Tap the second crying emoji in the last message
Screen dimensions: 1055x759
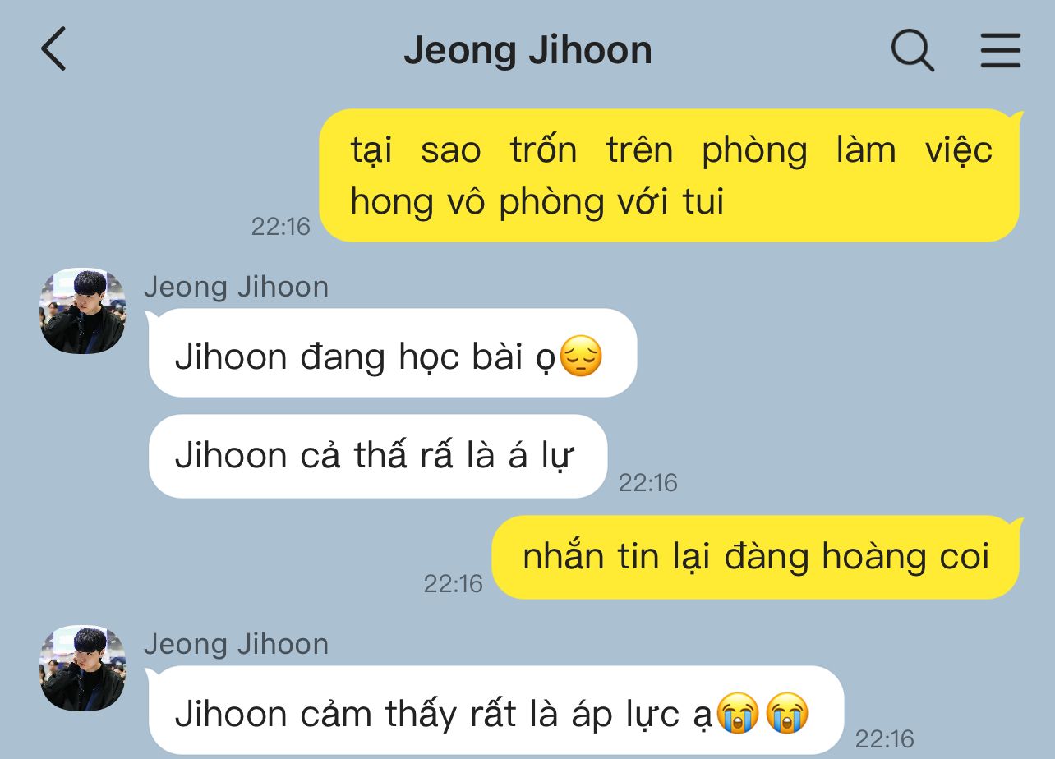787,713
